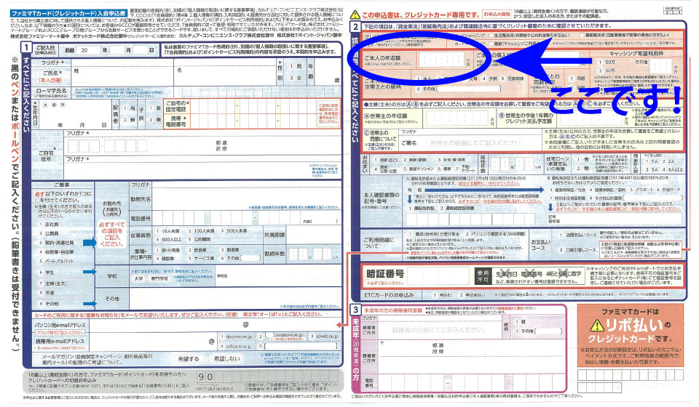Select ETCカード option 2 申込まない
The width and height of the screenshot is (699, 407).
(472, 294)
